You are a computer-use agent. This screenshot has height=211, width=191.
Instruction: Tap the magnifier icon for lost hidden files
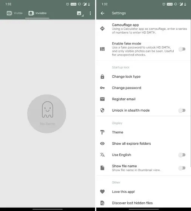coord(102,203)
